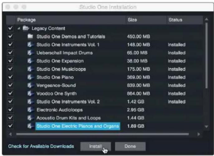The image size is (214, 156).
Task: Toggle the Studio One Instruments Vol. 1 checkbox
Action: coord(10,45)
